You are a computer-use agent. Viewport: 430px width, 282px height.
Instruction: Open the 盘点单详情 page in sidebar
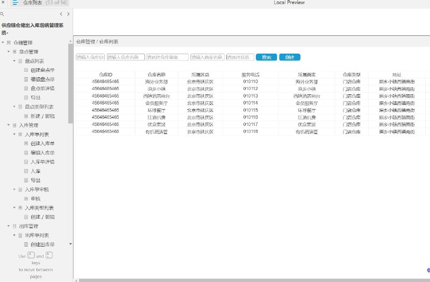coord(42,88)
